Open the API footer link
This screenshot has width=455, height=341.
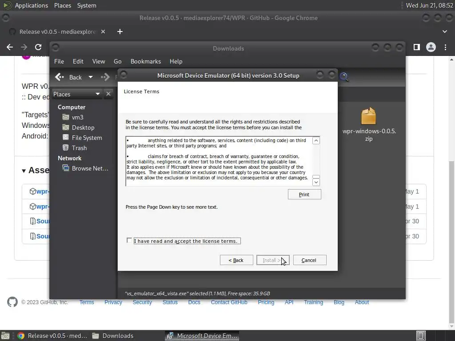[x=289, y=302]
